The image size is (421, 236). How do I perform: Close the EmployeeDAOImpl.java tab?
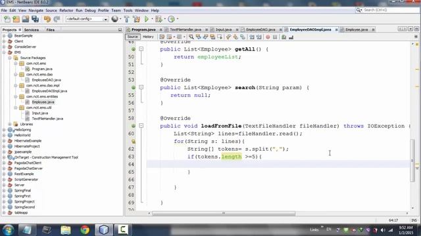[336, 29]
